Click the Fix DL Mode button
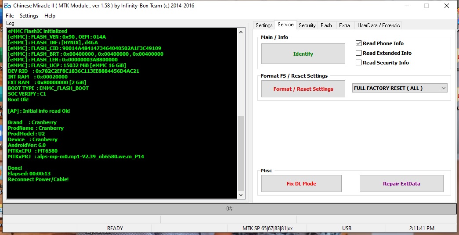Image resolution: width=459 pixels, height=235 pixels. [x=301, y=184]
